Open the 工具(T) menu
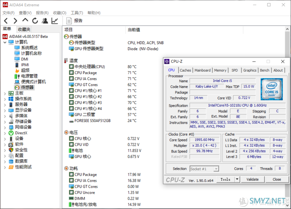The height and width of the screenshot is (209, 291). tap(77, 13)
